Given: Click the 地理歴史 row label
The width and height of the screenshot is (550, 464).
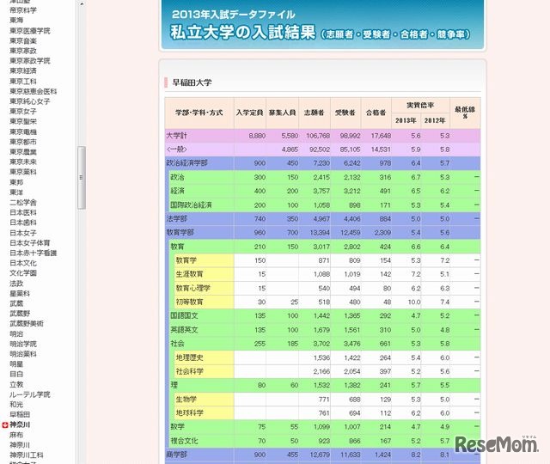Looking at the screenshot, I should pyautogui.click(x=189, y=357).
